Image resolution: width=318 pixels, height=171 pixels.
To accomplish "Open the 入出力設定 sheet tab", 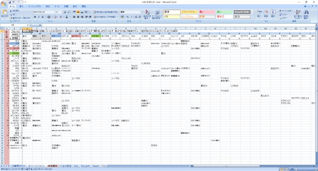I will (66, 166).
